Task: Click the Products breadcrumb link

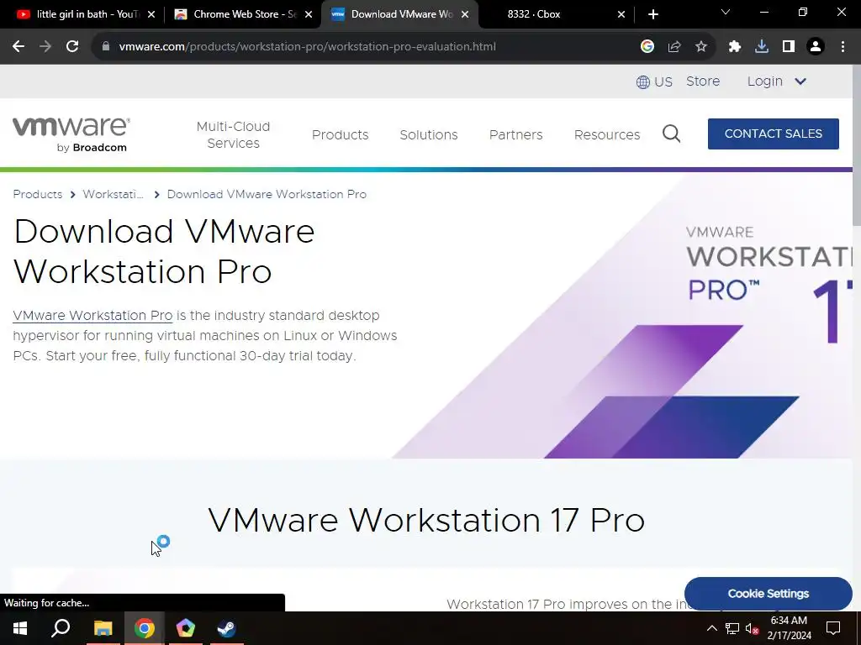Action: pos(37,194)
